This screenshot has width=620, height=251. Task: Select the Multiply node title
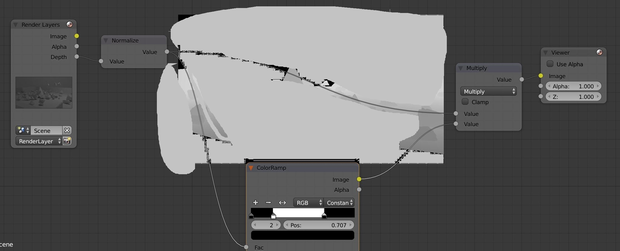pos(477,68)
